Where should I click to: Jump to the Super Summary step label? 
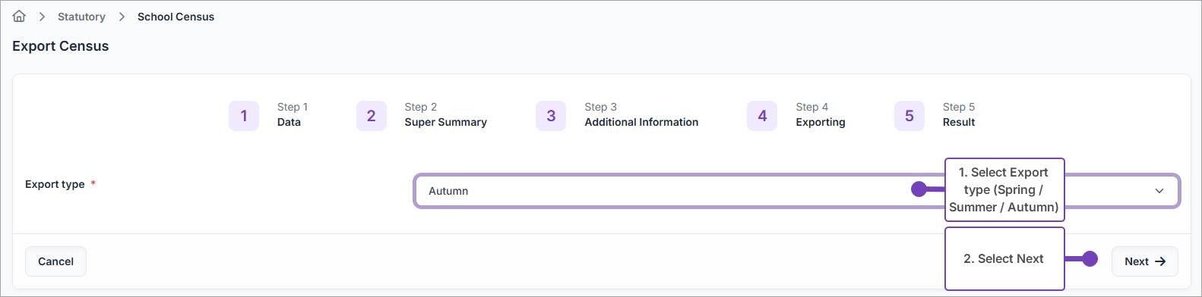pyautogui.click(x=445, y=122)
